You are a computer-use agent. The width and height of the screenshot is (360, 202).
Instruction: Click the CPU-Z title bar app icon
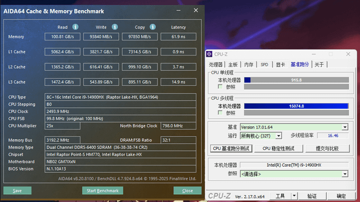[209, 54]
